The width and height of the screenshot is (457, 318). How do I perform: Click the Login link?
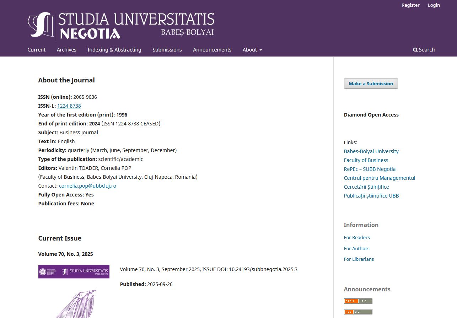[x=434, y=5]
